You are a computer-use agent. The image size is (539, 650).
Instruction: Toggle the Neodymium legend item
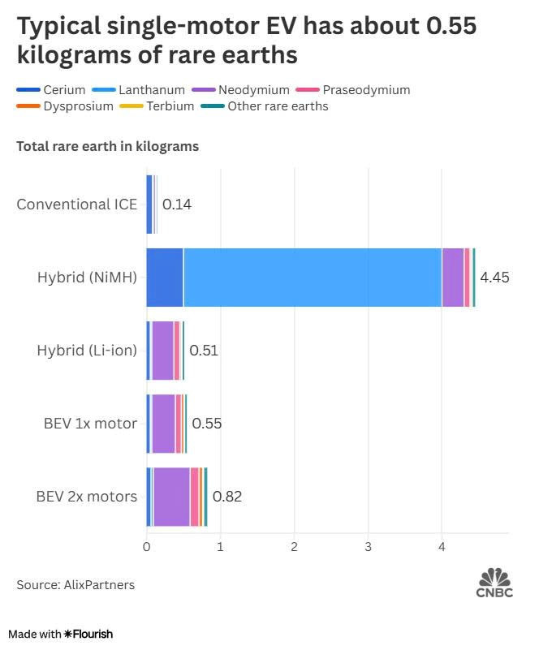[x=241, y=90]
